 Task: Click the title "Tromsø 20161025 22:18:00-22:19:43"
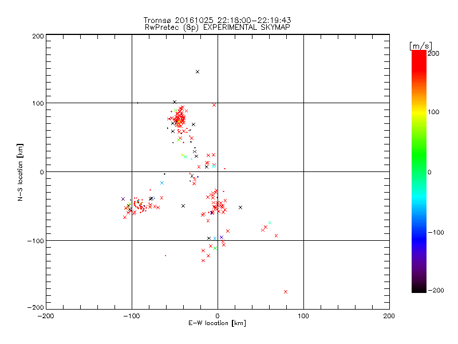pyautogui.click(x=217, y=20)
